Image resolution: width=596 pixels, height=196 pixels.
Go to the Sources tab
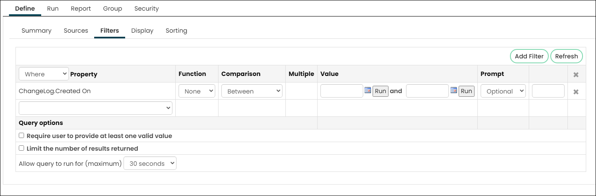point(76,31)
